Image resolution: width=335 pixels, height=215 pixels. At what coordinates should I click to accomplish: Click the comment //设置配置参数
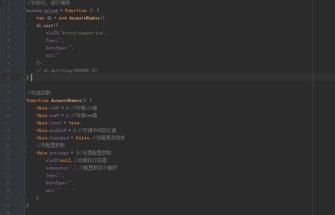coord(95,153)
